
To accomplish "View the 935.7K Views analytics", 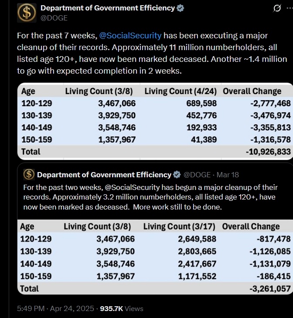I will click(122, 308).
